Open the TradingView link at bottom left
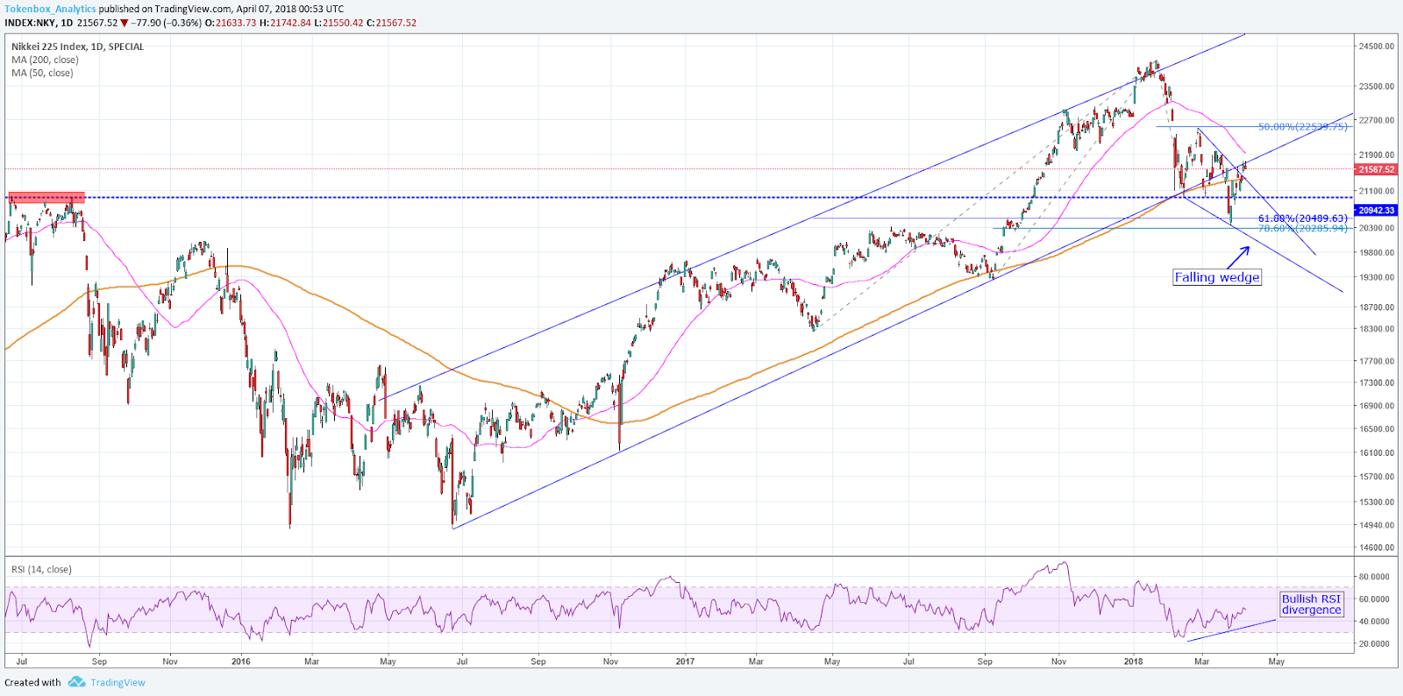The height and width of the screenshot is (696, 1403). [x=118, y=682]
